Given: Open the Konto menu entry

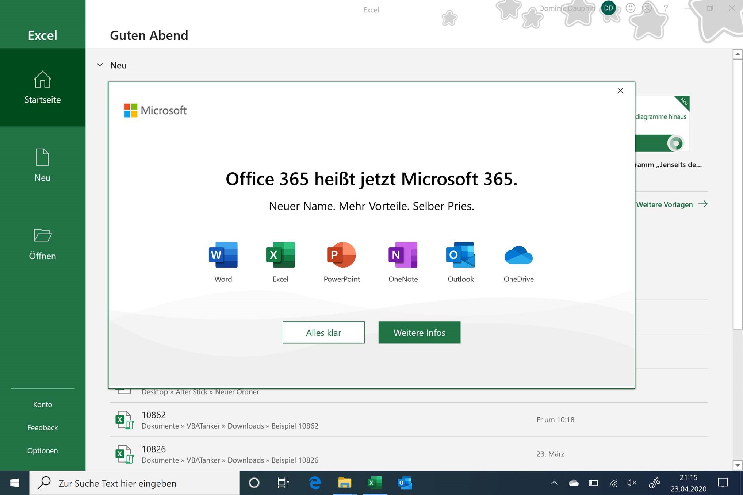Looking at the screenshot, I should click(x=42, y=404).
